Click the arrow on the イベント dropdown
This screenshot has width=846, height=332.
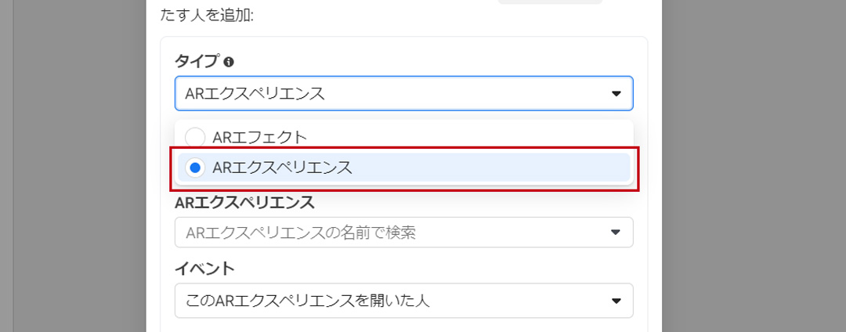(616, 301)
